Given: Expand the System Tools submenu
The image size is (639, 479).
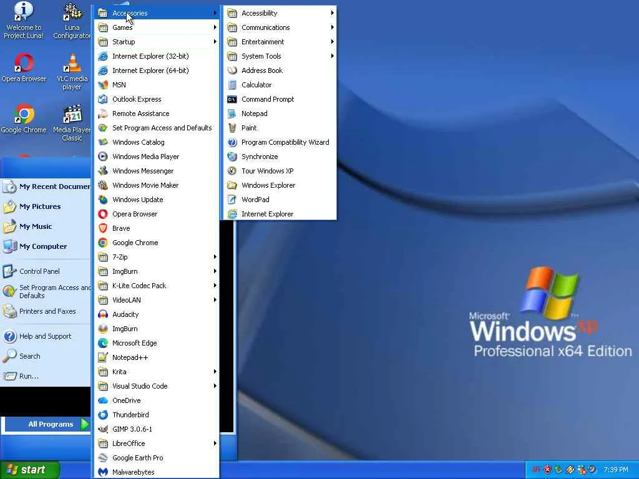Looking at the screenshot, I should coord(280,56).
